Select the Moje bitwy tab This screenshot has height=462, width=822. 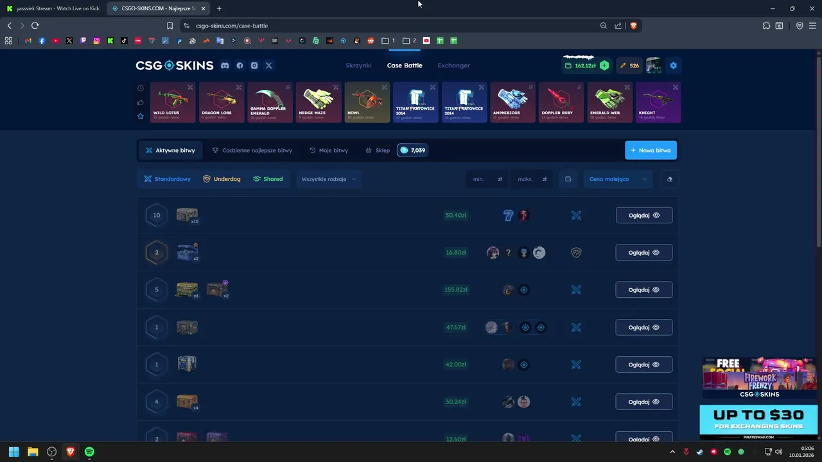[329, 150]
